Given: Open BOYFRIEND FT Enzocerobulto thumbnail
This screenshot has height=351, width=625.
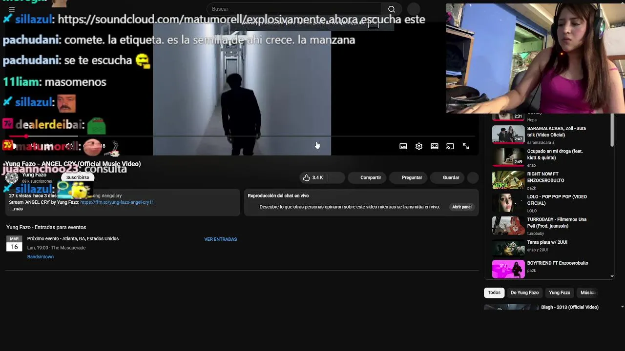Looking at the screenshot, I should click(x=508, y=269).
